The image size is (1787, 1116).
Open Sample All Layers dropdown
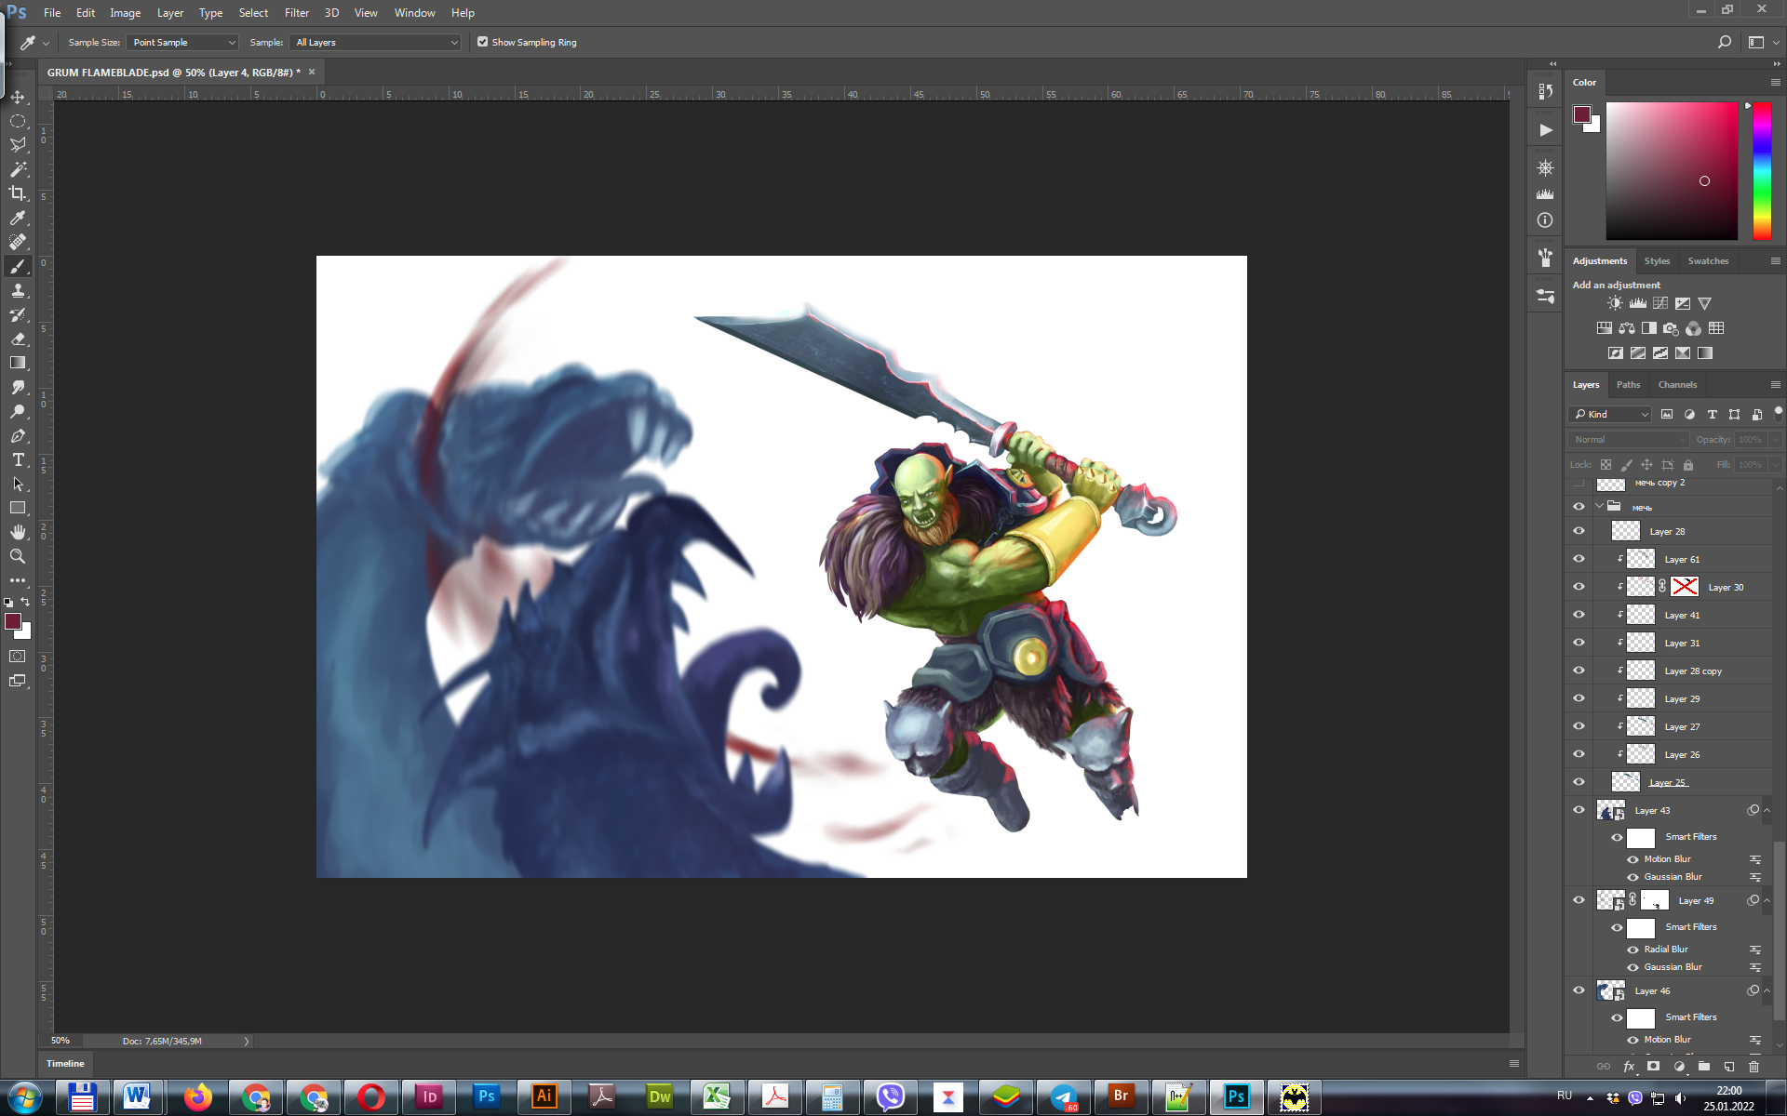coord(376,43)
